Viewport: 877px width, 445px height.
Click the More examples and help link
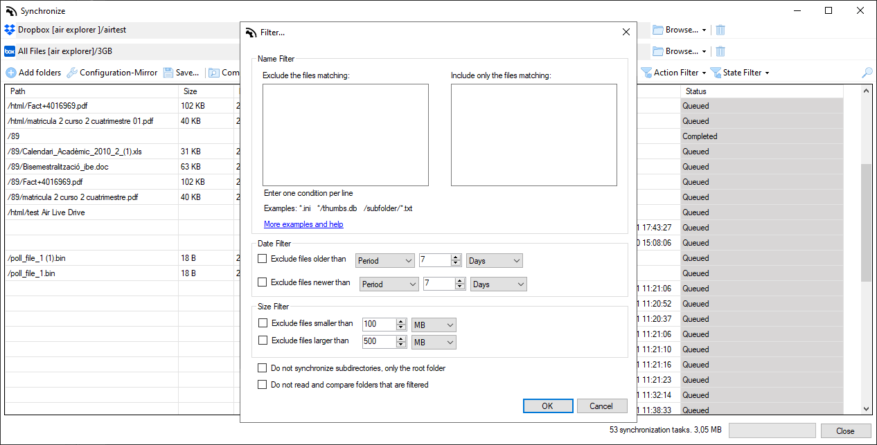tap(303, 224)
